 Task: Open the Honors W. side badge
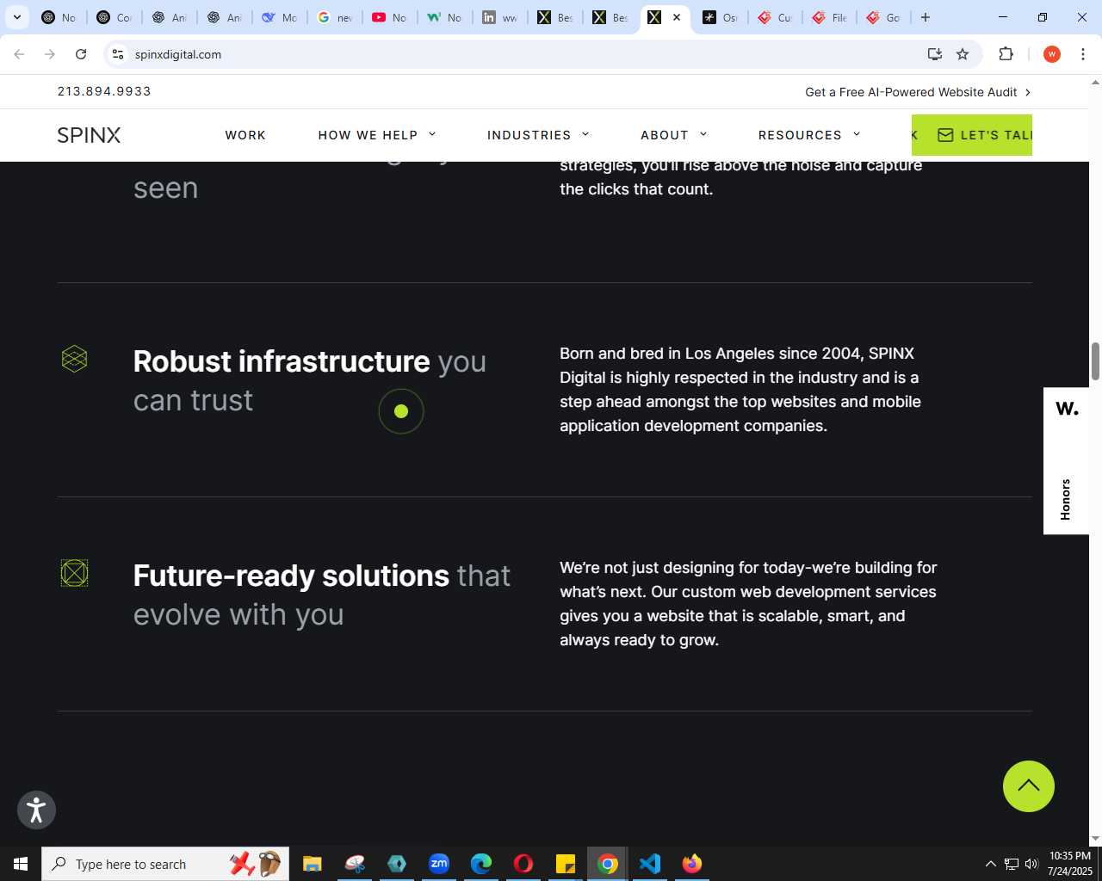[1066, 461]
